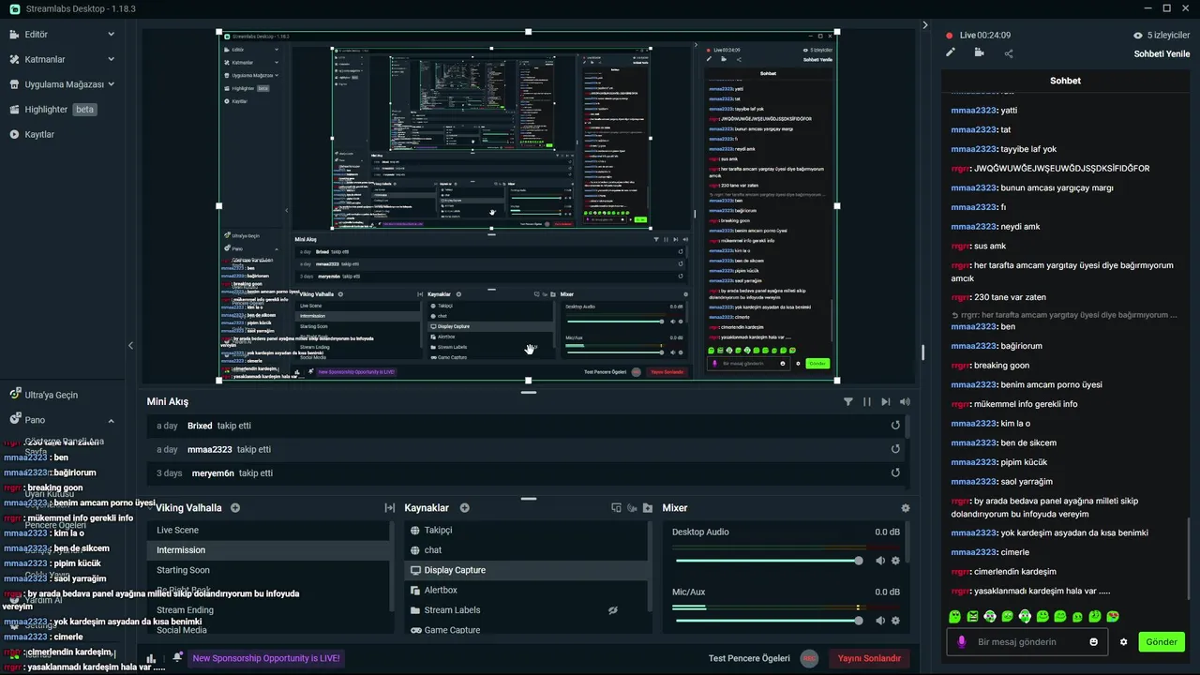This screenshot has width=1200, height=675.
Task: Click the heart-eyes green chat emote
Action: pos(1113,617)
